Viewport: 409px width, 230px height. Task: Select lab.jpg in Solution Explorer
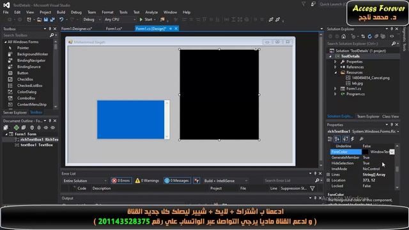pos(357,83)
